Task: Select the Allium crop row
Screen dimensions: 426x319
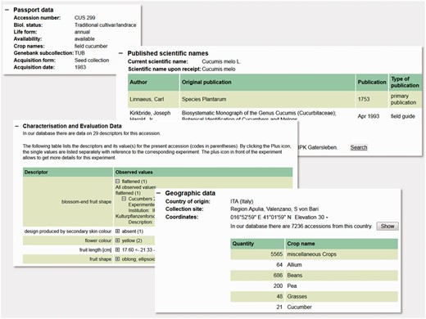Action: click(314, 265)
